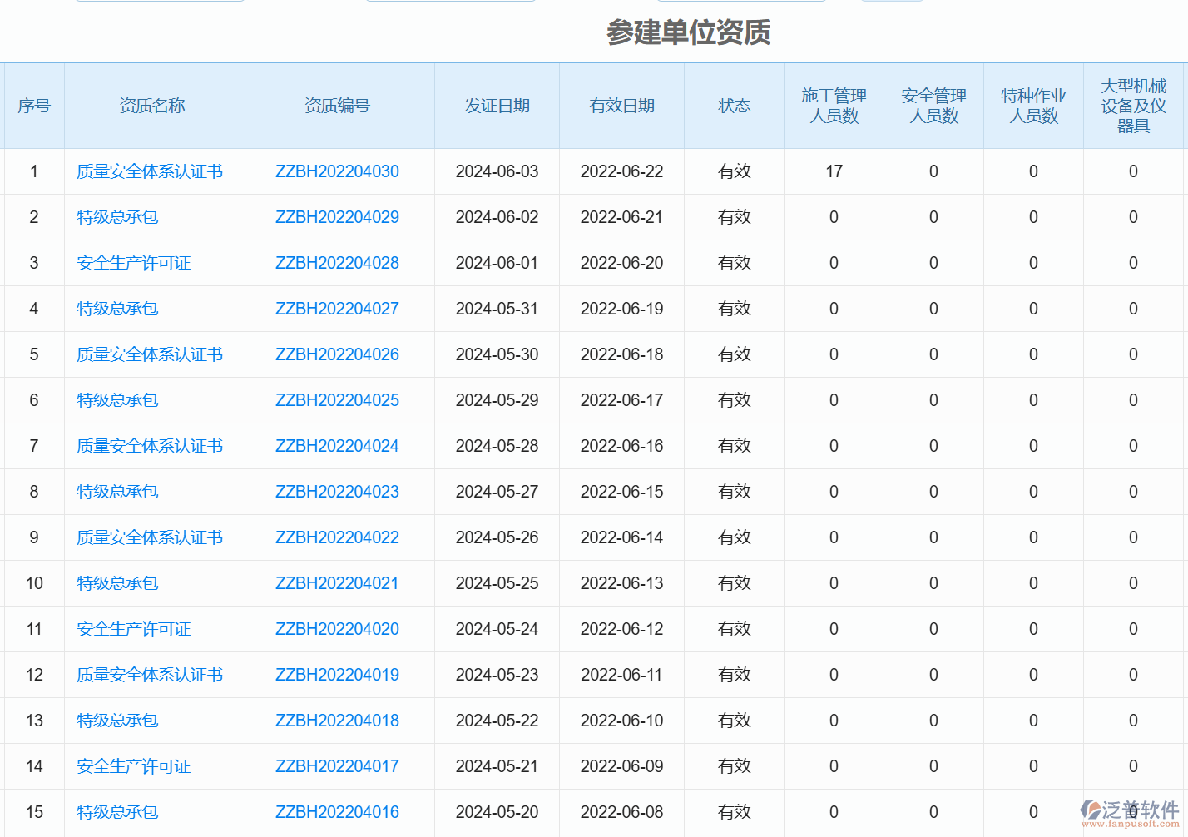1188x837 pixels.
Task: Click the 状态 column header
Action: [x=734, y=106]
